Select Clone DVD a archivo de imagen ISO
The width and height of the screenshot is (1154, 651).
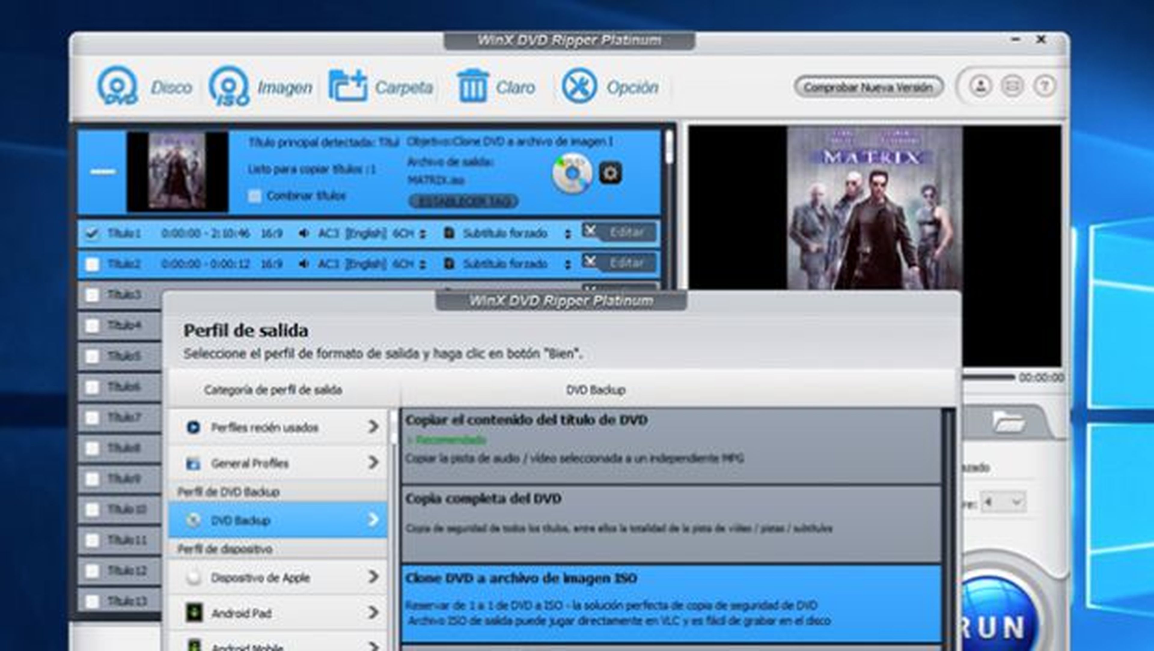click(x=672, y=603)
